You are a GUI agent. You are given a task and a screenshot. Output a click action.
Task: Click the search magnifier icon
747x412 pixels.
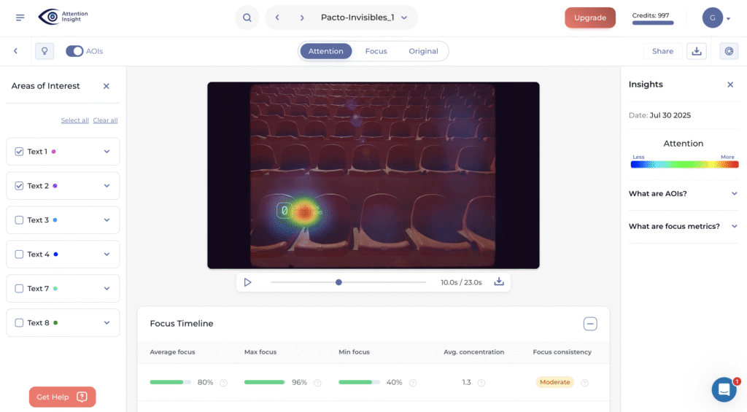247,18
